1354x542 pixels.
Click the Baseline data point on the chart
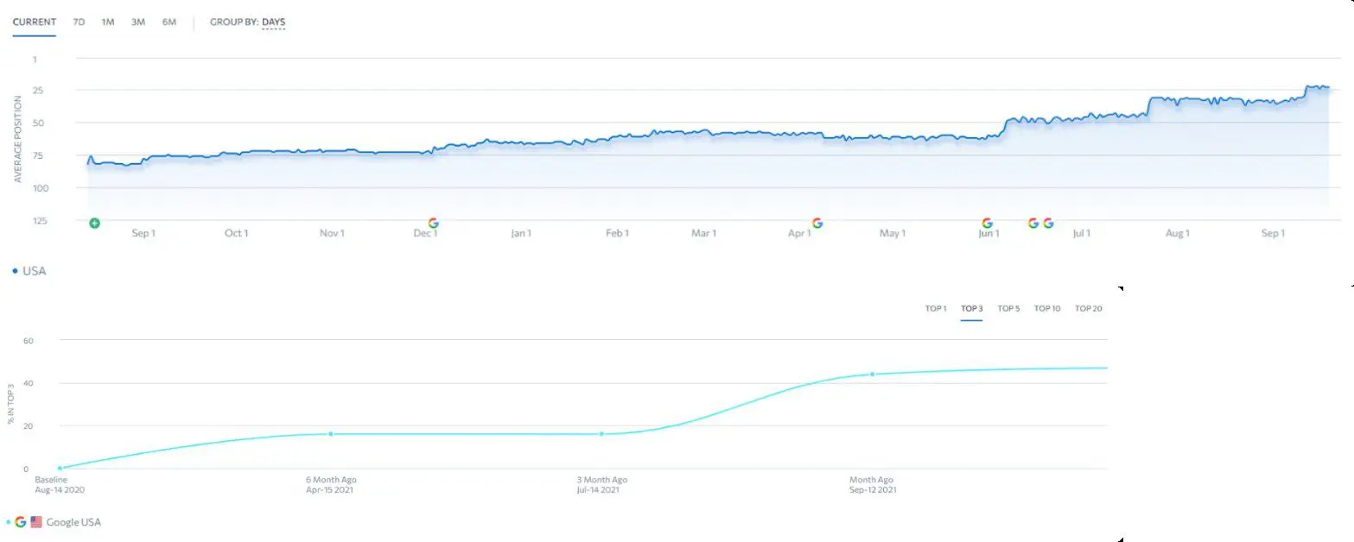coord(60,468)
